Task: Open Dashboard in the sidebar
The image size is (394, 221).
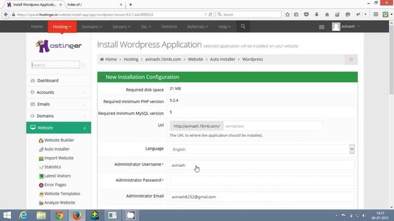Action: pos(58,80)
